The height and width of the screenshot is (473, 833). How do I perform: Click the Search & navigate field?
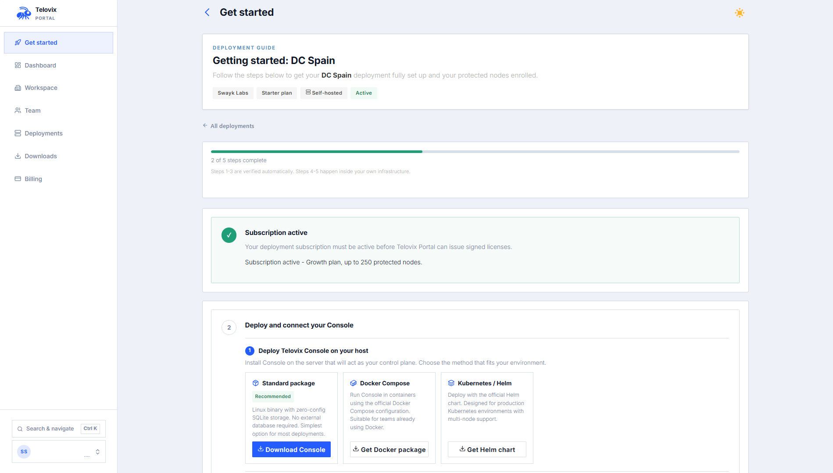pos(59,429)
